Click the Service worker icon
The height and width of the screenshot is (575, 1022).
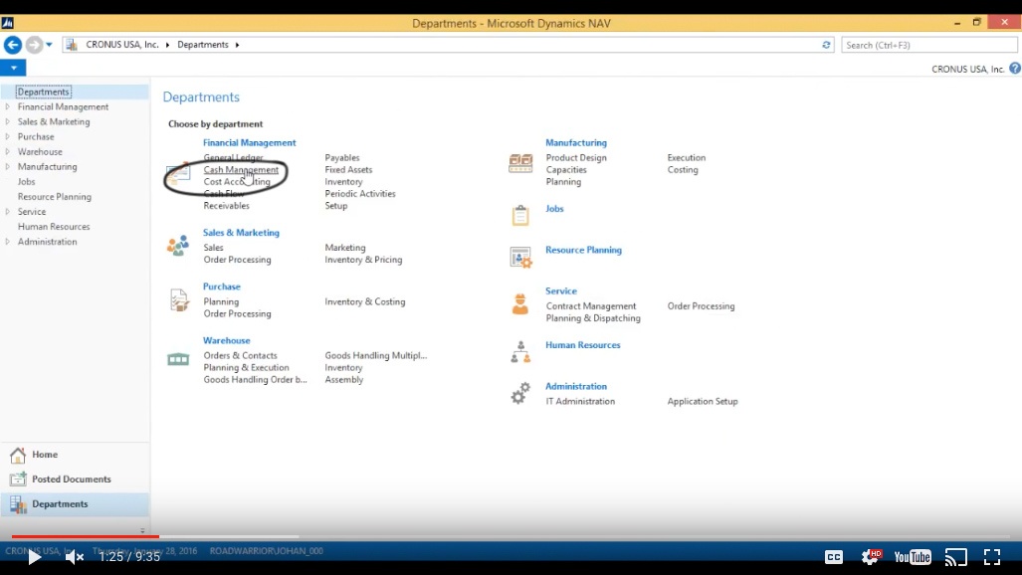520,304
